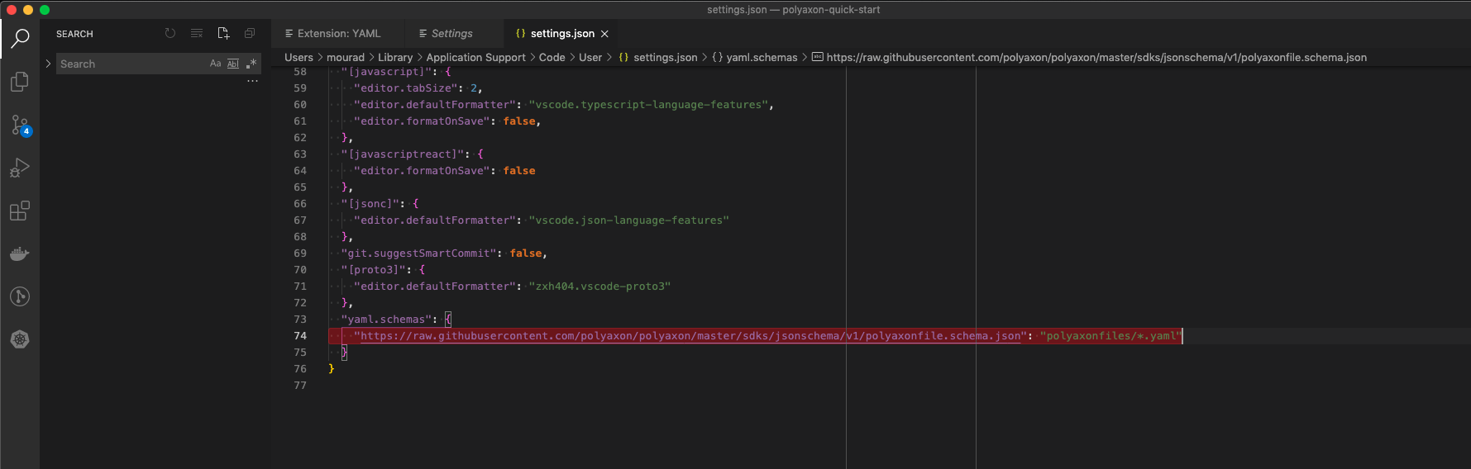Open the Git graph circle icon view
The height and width of the screenshot is (469, 1471).
click(x=20, y=296)
